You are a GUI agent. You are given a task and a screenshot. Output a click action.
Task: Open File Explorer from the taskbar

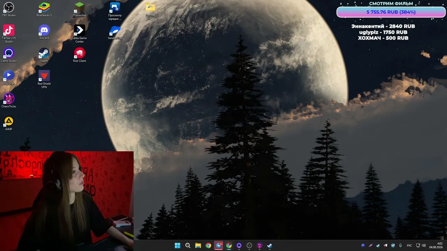pyautogui.click(x=198, y=245)
